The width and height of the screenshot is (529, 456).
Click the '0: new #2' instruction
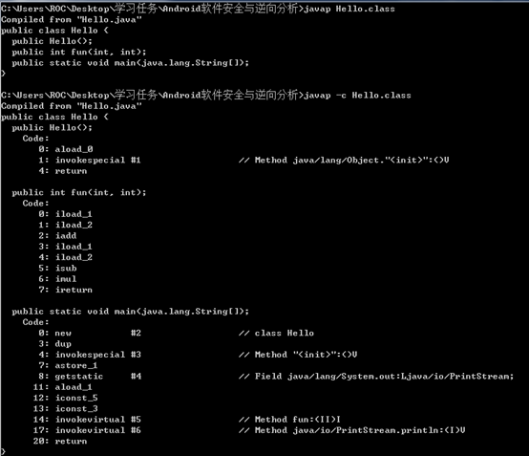pyautogui.click(x=90, y=333)
